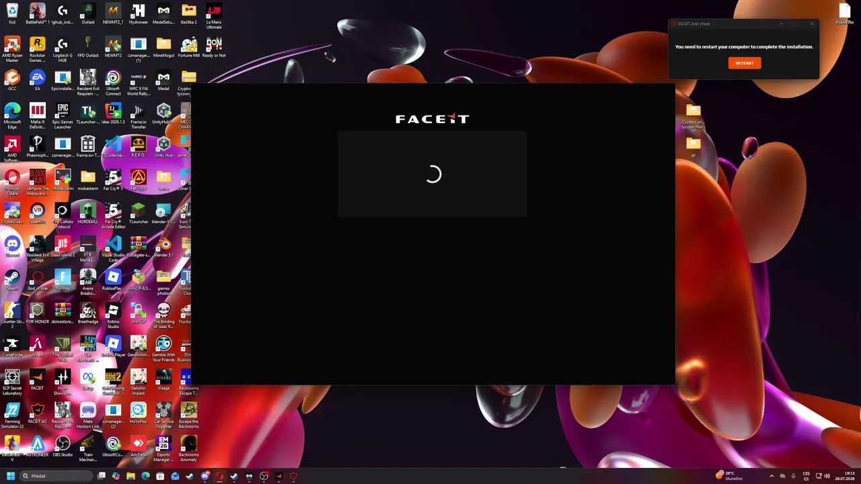861x484 pixels.
Task: Open the Koš recycle bin icon
Action: 12,15
